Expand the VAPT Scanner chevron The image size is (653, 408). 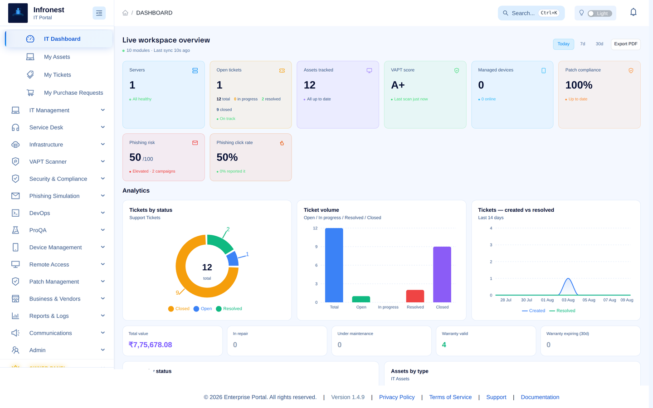103,161
